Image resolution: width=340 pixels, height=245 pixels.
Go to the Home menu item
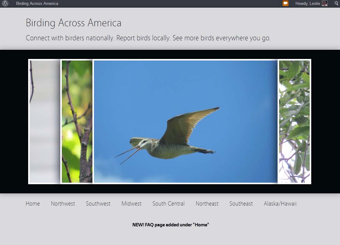point(33,204)
